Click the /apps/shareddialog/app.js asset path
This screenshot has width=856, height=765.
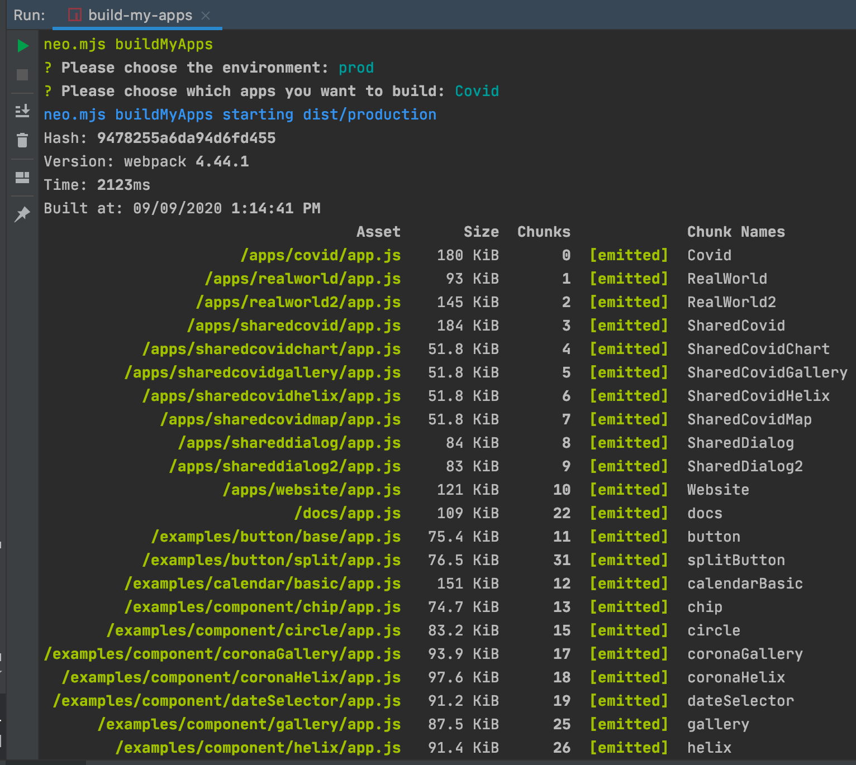[289, 443]
